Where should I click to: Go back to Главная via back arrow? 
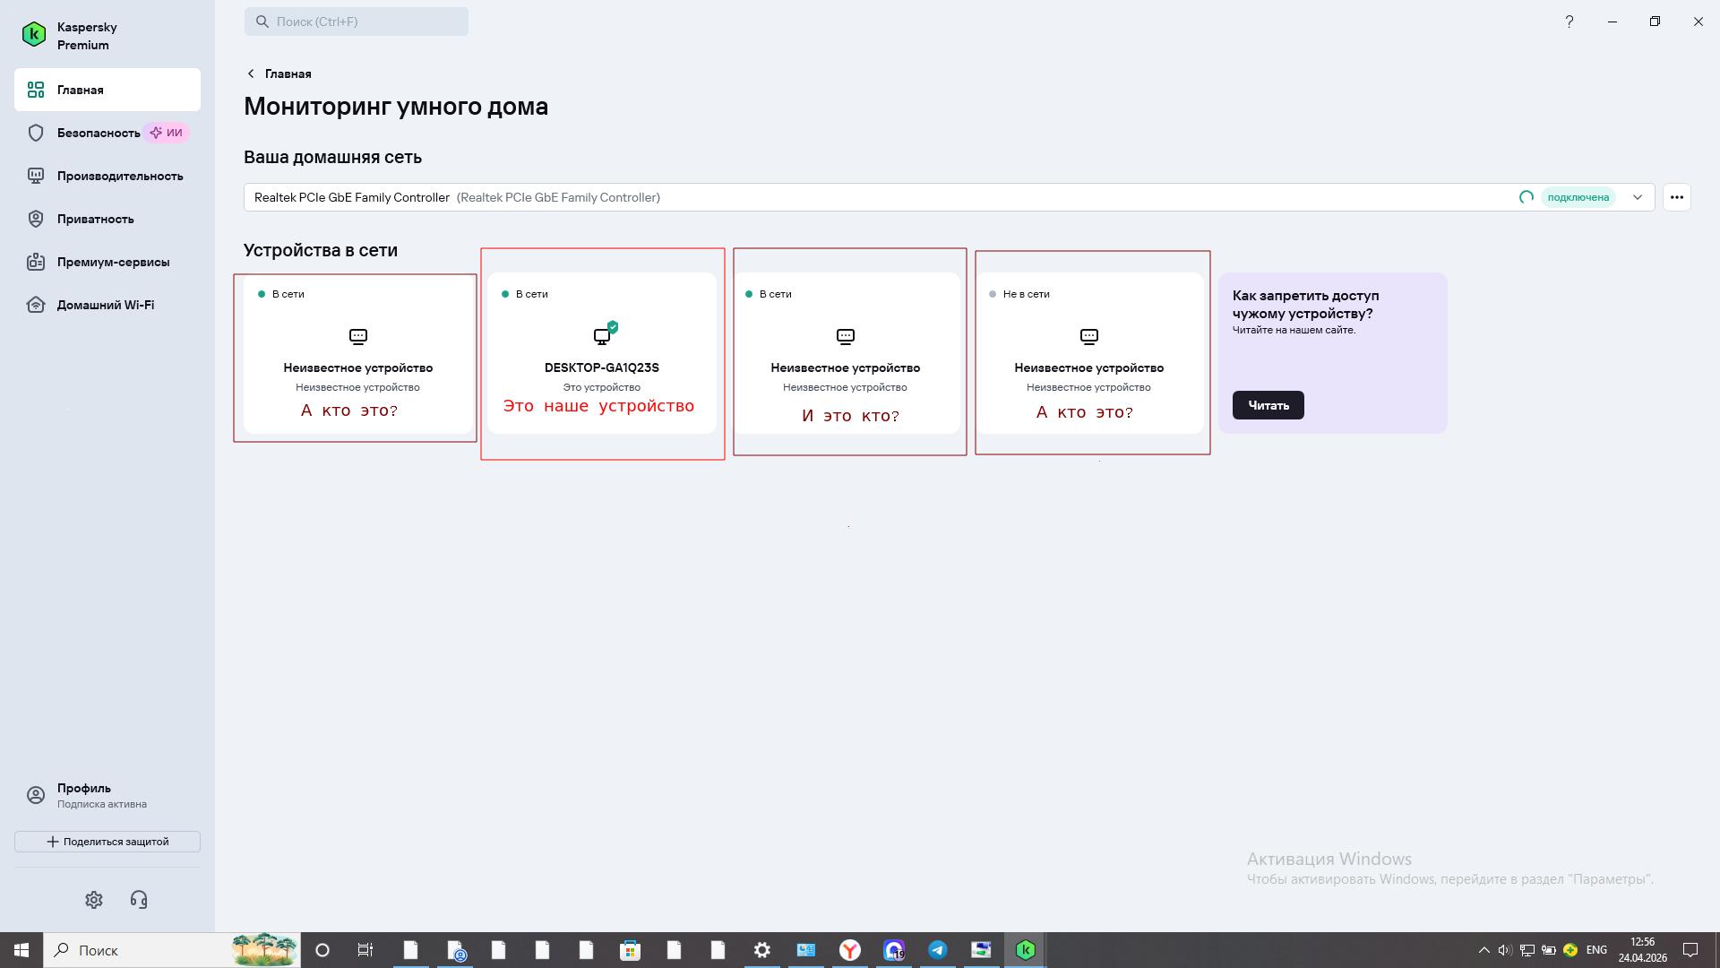click(251, 73)
